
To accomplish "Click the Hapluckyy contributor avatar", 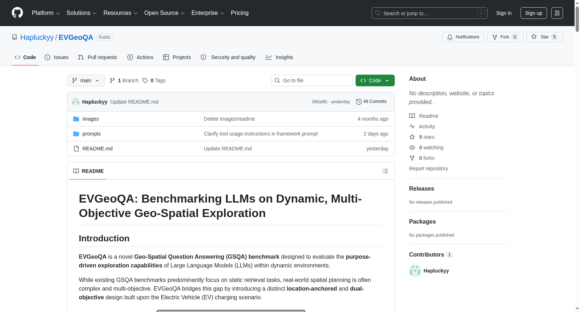I will tap(415, 271).
